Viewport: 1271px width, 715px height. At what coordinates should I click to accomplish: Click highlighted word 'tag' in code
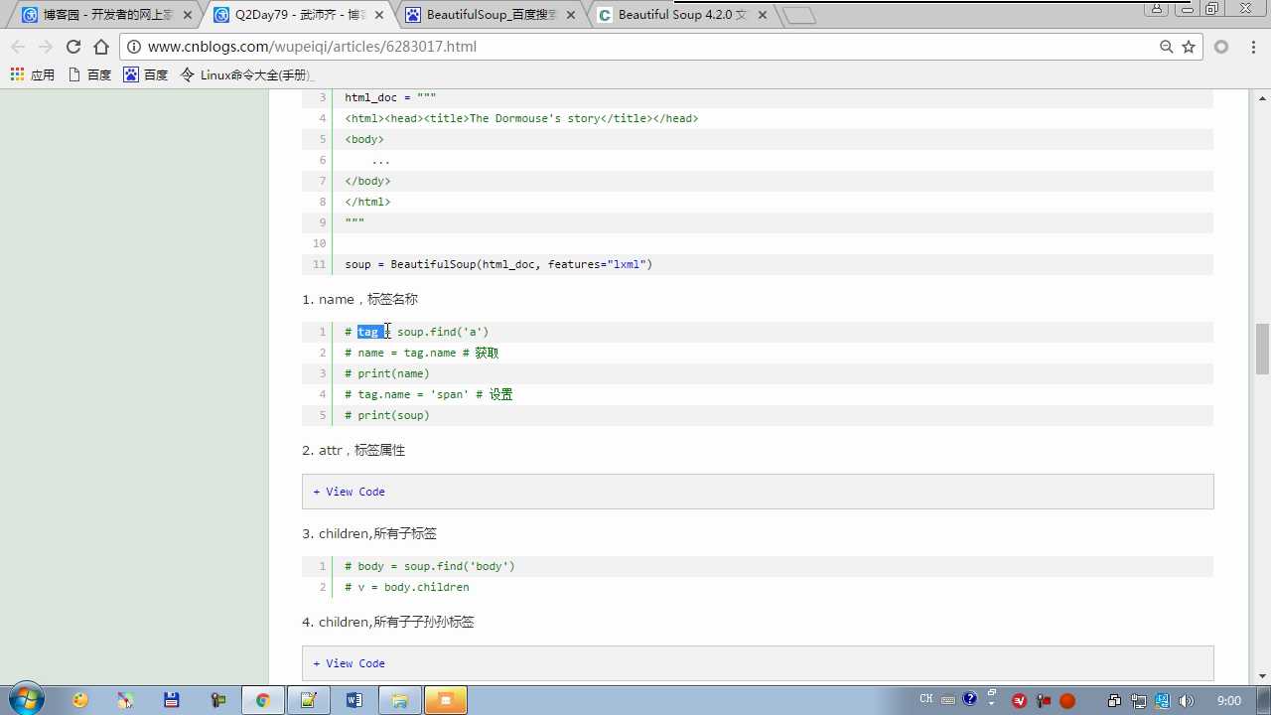tap(369, 332)
